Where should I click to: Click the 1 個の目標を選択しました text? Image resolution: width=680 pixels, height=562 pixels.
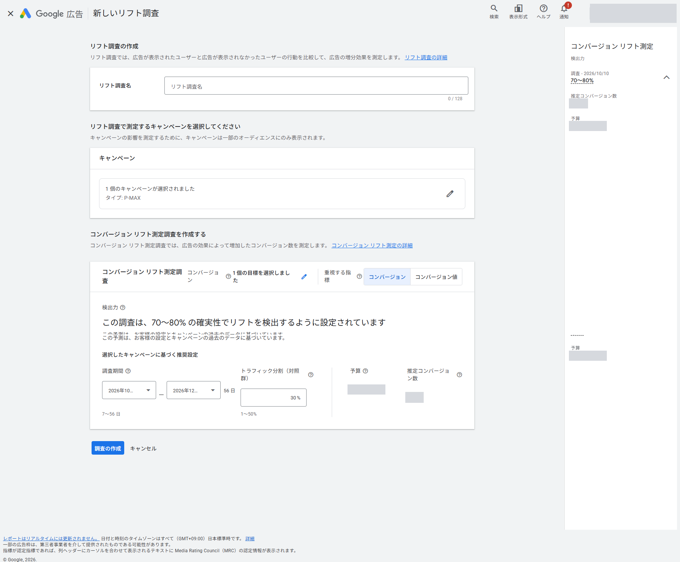click(261, 277)
